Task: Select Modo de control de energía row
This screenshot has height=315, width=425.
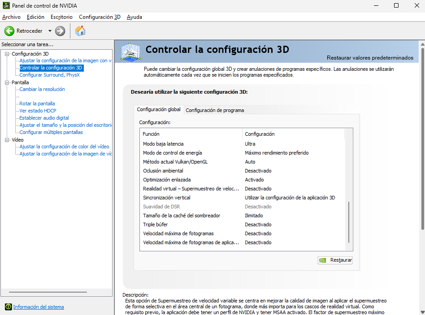Action: point(243,153)
